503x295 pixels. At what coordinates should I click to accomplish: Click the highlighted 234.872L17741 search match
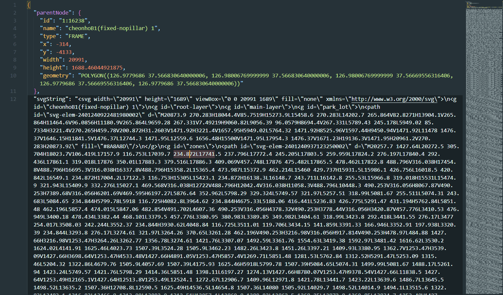pyautogui.click(x=194, y=154)
